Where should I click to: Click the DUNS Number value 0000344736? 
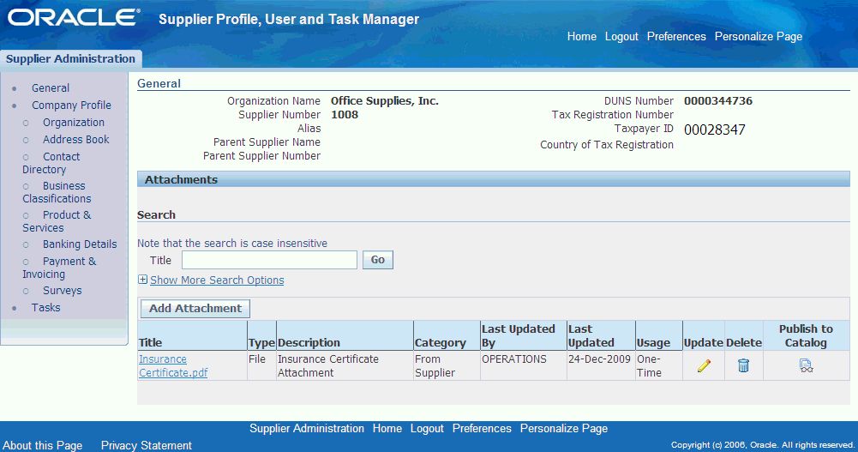718,100
